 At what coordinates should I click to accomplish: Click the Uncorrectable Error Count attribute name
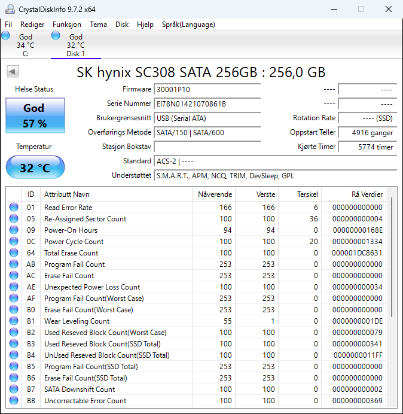[x=86, y=400]
